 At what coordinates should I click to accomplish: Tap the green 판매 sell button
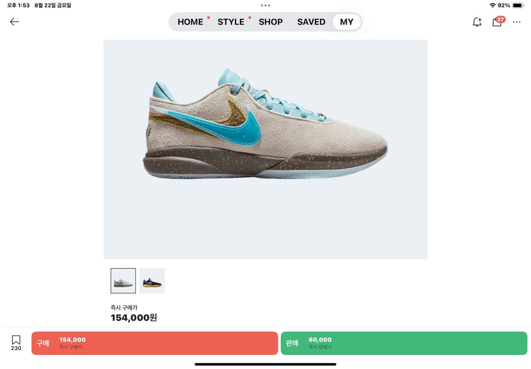(x=404, y=343)
